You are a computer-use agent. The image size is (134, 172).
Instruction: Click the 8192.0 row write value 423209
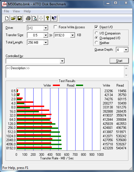pos(108,148)
